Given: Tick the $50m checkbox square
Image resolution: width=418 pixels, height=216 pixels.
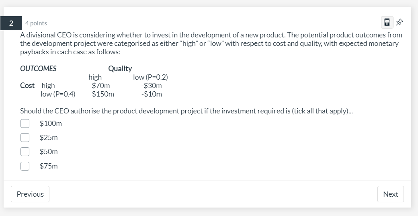Looking at the screenshot, I should 25,152.
